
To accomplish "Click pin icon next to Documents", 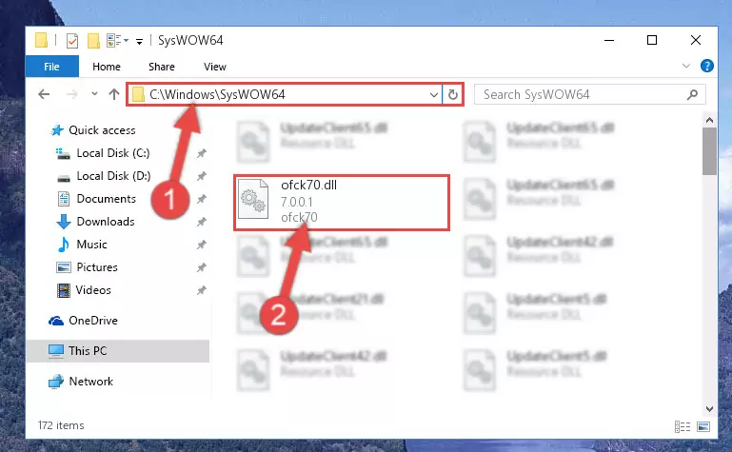I will 201,199.
